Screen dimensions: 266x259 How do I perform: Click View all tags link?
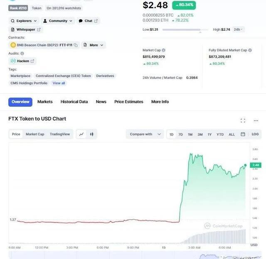[59, 83]
